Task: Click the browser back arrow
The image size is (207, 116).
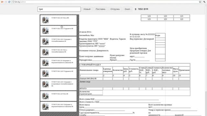Action: pyautogui.click(x=2, y=2)
